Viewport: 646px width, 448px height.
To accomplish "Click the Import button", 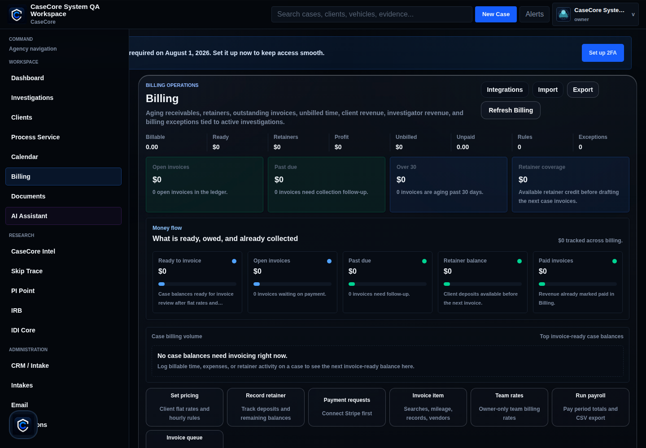I will tap(548, 90).
